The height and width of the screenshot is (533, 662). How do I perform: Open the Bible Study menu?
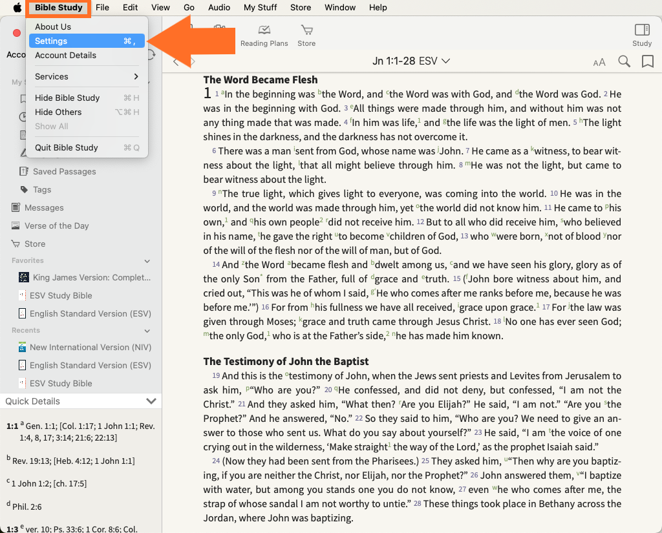pyautogui.click(x=58, y=8)
